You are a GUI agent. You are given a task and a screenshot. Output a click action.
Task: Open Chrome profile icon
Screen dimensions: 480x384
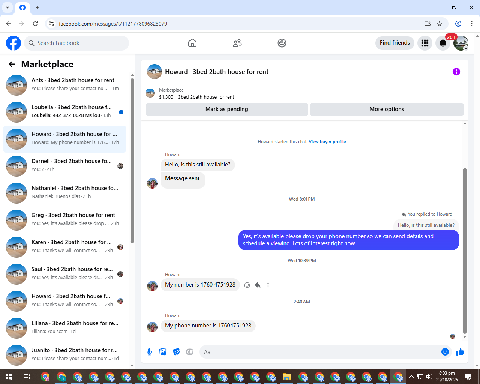pyautogui.click(x=458, y=24)
